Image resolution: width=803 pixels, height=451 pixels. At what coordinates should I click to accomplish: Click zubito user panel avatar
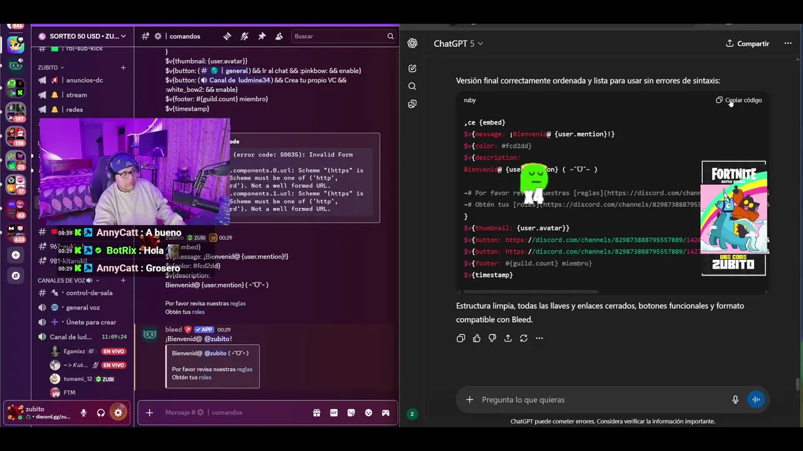[16, 413]
